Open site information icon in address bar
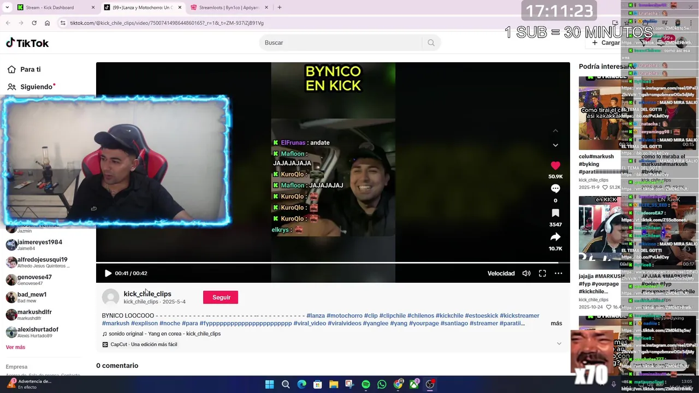This screenshot has height=393, width=699. pyautogui.click(x=63, y=23)
